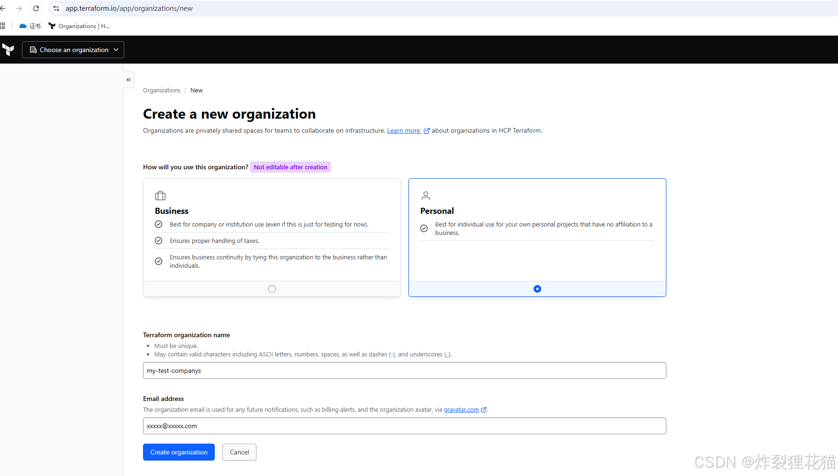Reload the page with refresh icon

click(x=36, y=8)
